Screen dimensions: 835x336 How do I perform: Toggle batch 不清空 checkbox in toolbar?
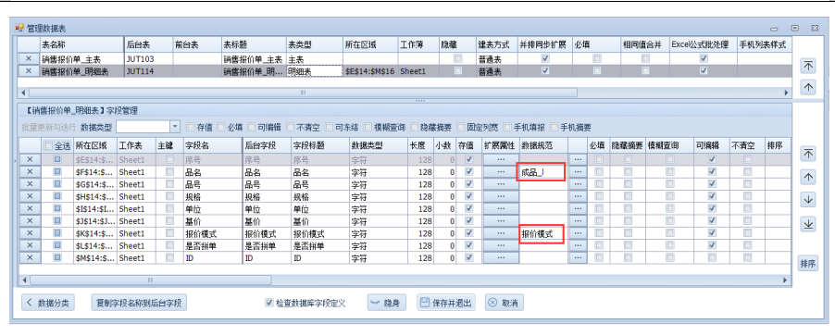(x=291, y=127)
